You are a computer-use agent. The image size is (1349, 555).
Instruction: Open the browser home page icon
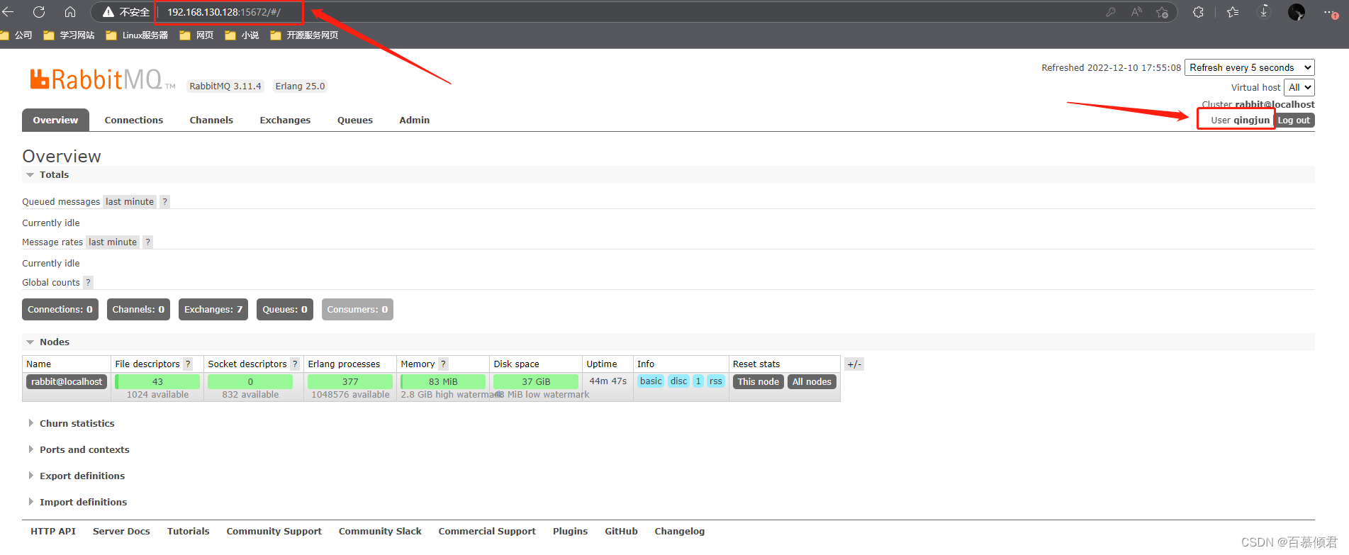click(x=70, y=12)
